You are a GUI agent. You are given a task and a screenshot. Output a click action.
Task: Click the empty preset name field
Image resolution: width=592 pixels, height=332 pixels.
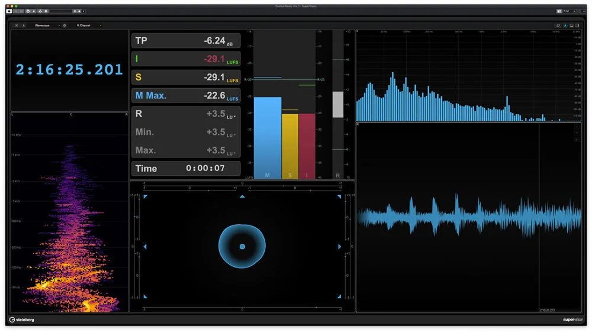click(61, 11)
